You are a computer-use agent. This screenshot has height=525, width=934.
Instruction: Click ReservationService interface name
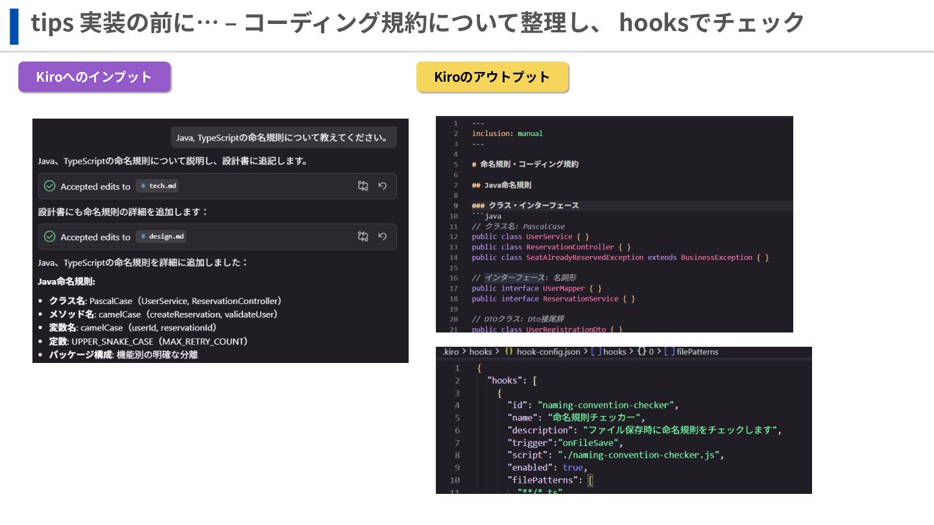coord(581,299)
